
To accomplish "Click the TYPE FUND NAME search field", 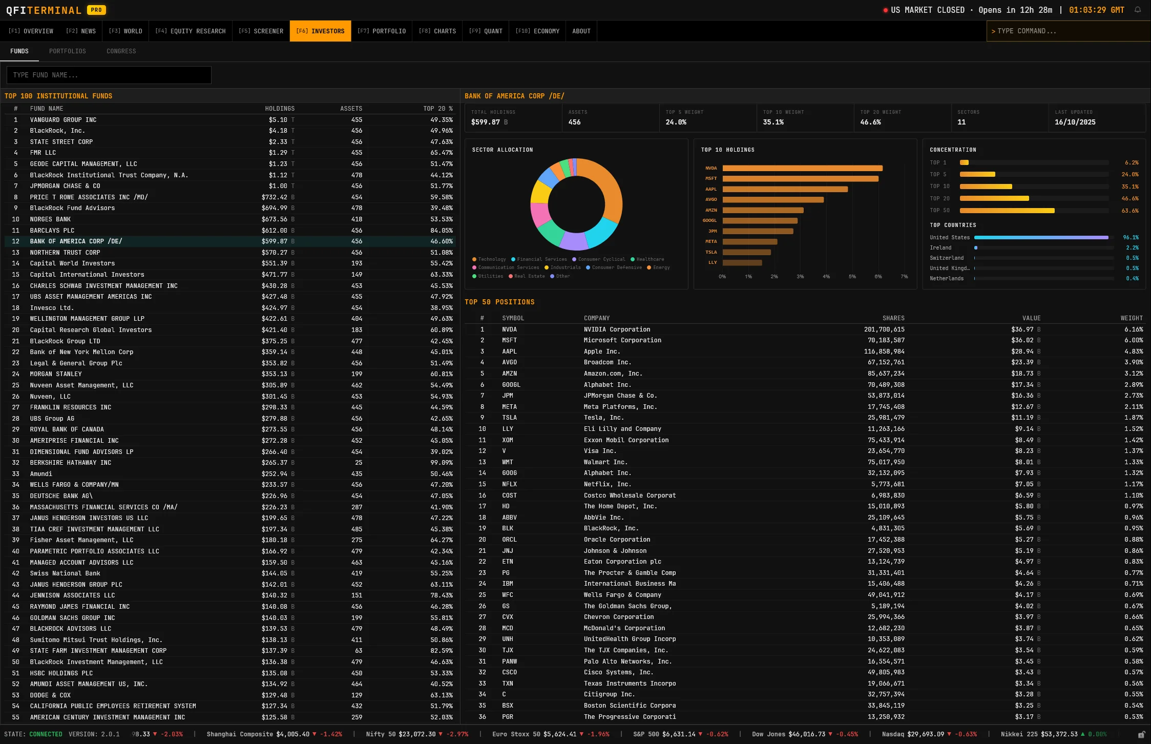I will 109,75.
